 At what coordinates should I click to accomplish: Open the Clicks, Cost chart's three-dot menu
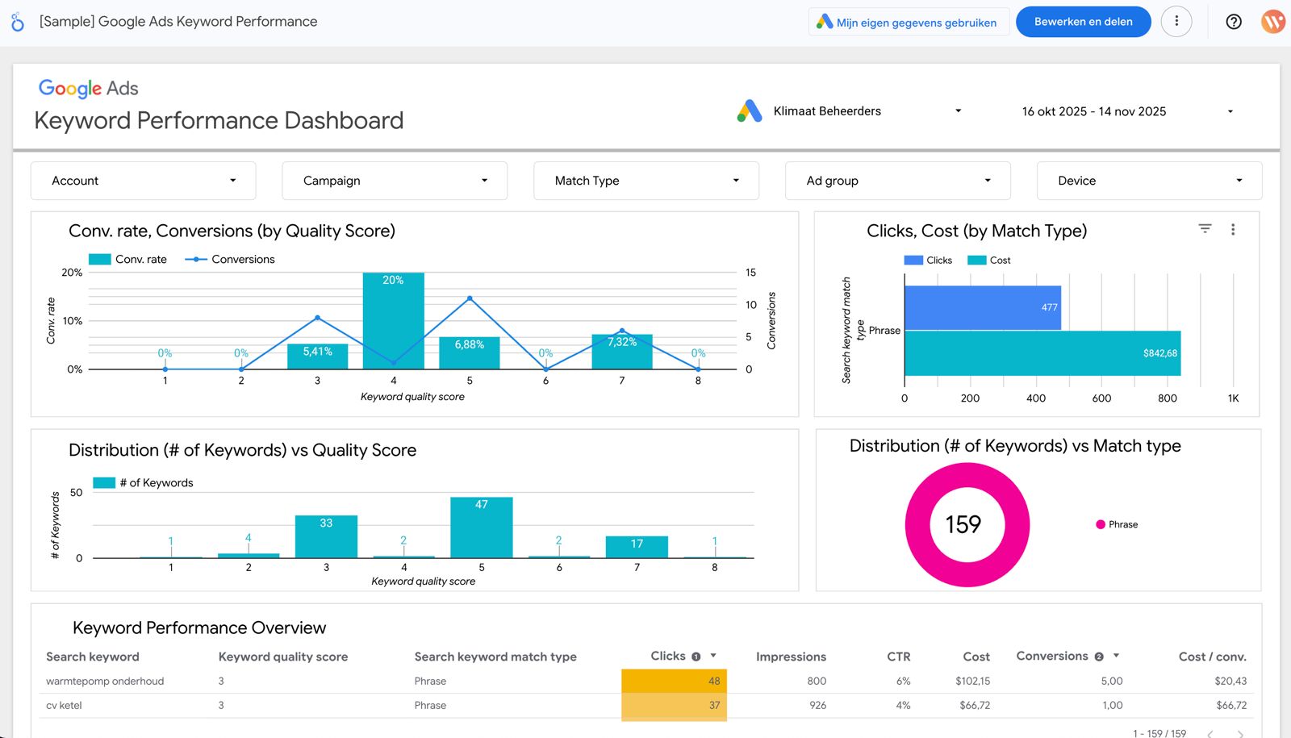1232,230
